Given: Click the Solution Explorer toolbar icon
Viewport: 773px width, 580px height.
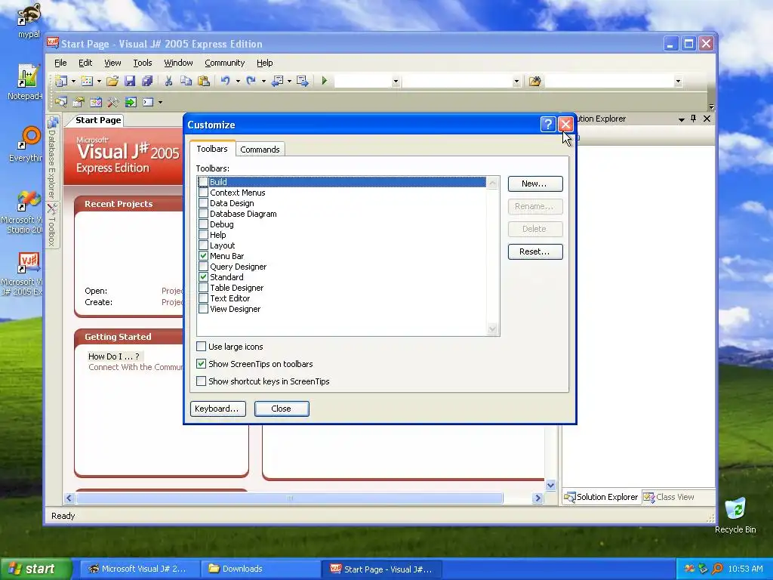Looking at the screenshot, I should click(x=61, y=102).
